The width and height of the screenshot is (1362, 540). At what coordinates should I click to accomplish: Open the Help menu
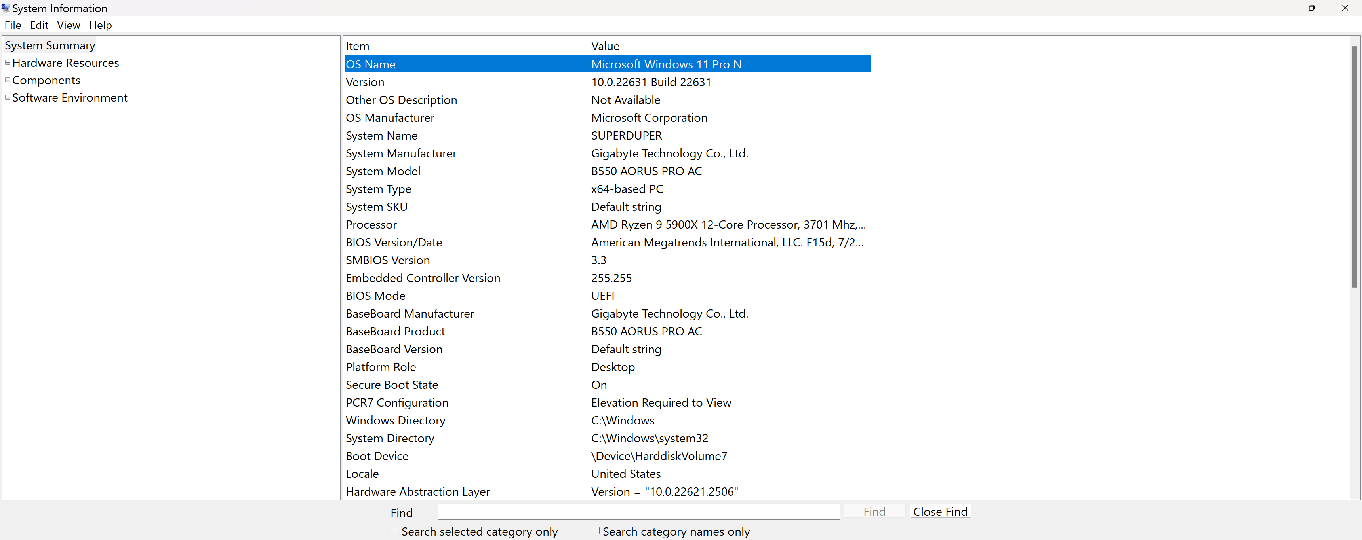tap(100, 25)
